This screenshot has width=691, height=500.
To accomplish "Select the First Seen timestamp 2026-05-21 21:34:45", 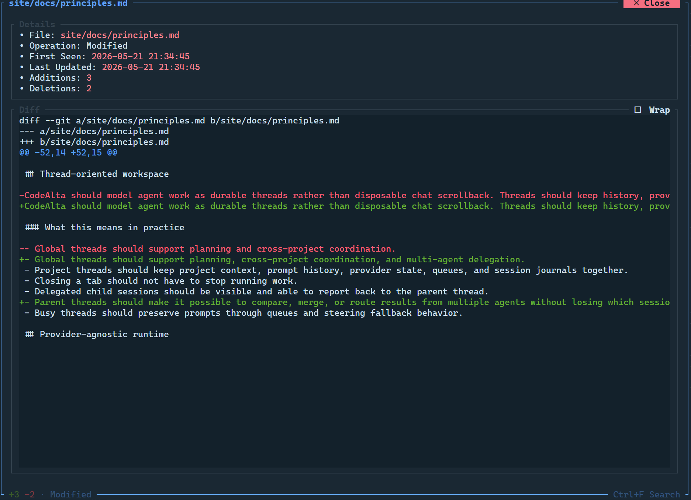I will pyautogui.click(x=141, y=56).
